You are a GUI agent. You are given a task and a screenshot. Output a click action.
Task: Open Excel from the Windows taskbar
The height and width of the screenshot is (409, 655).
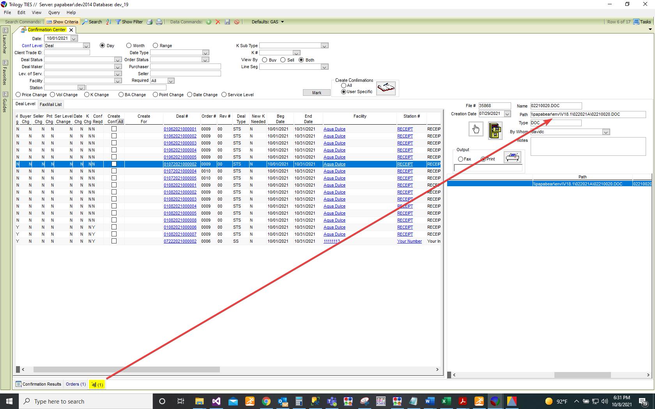click(x=446, y=401)
